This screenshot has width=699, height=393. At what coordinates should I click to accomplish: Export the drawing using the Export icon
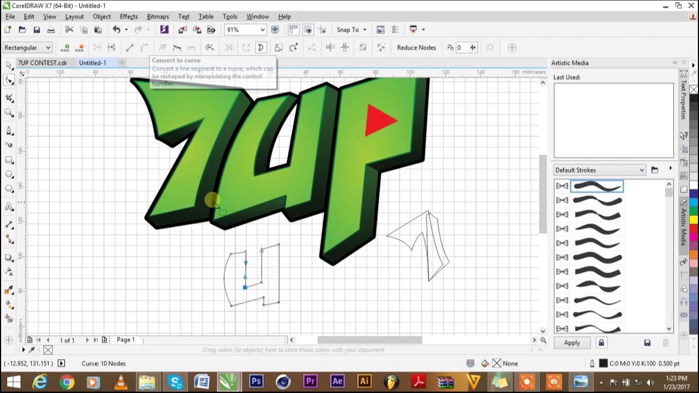(197, 29)
